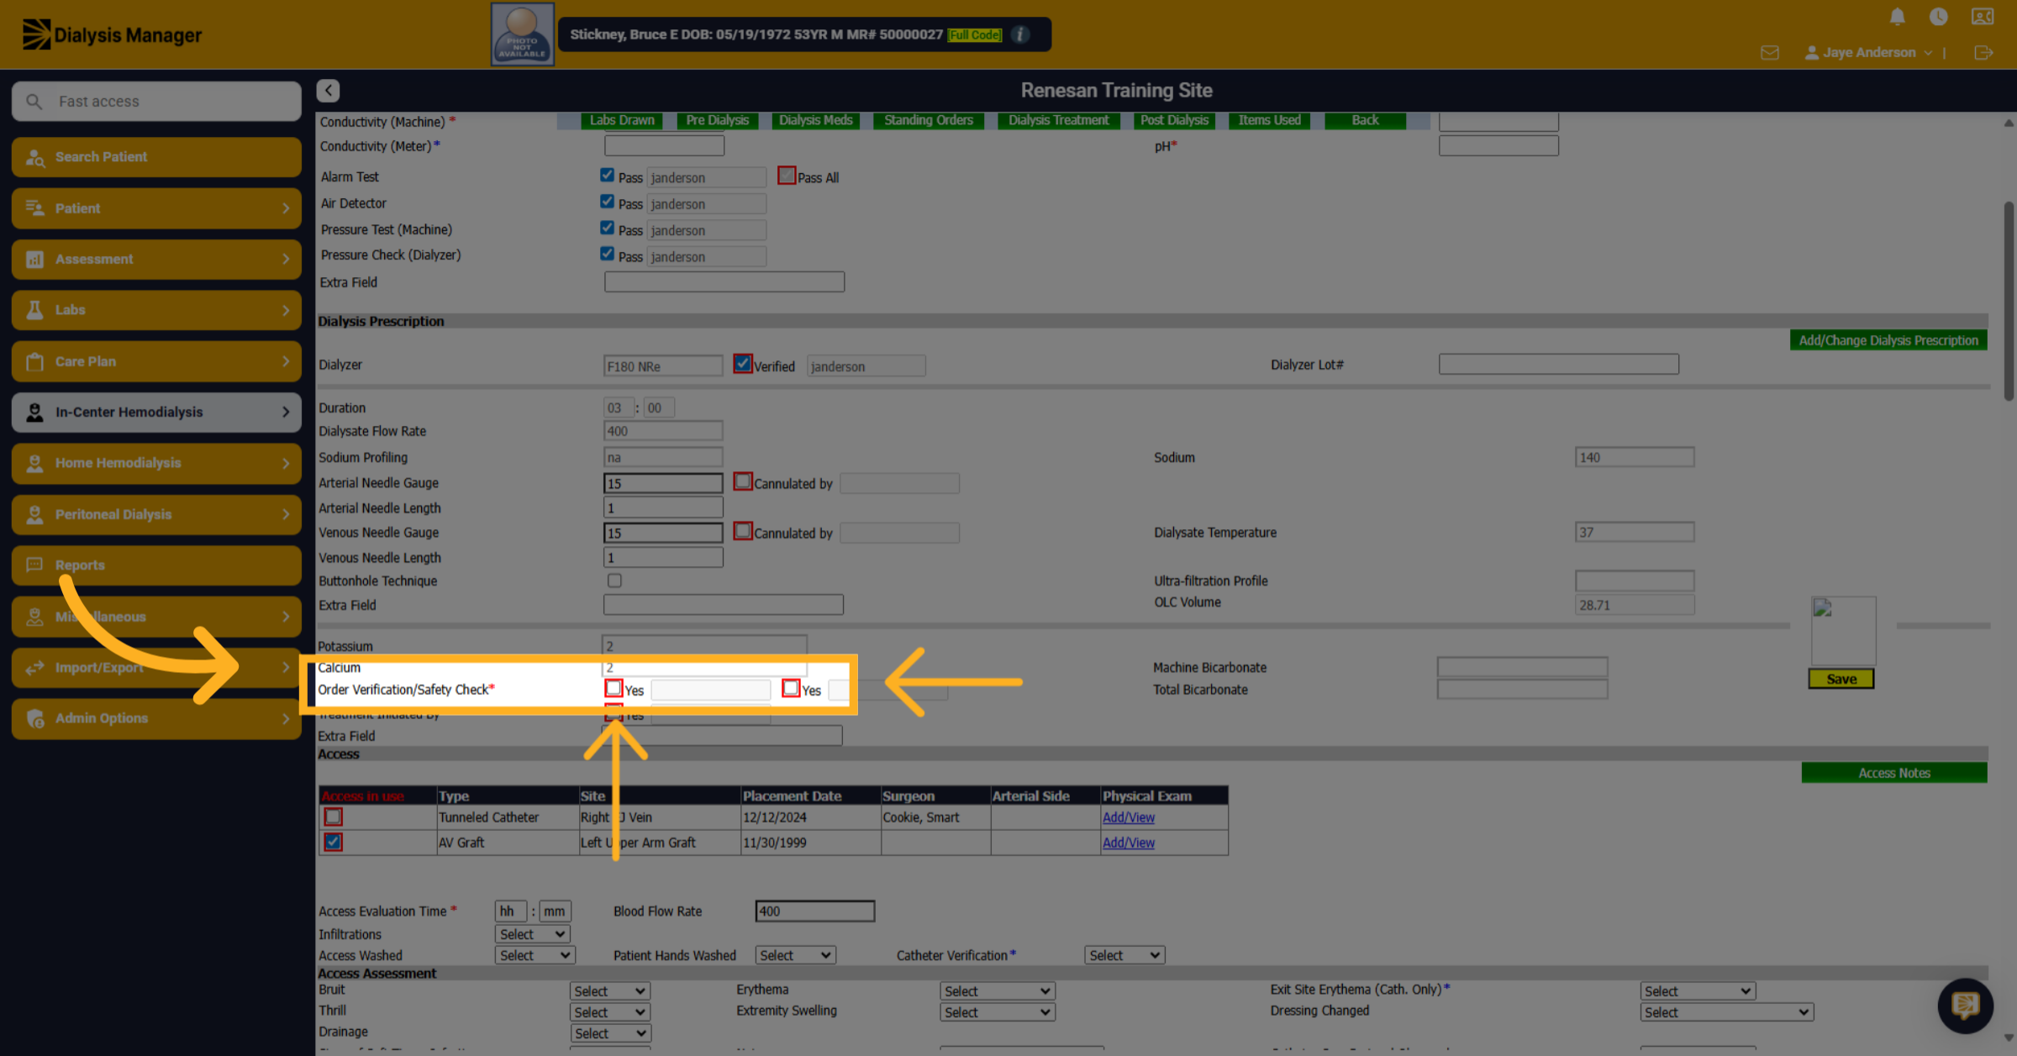The image size is (2017, 1056).
Task: Click the logout icon
Action: click(x=1983, y=53)
